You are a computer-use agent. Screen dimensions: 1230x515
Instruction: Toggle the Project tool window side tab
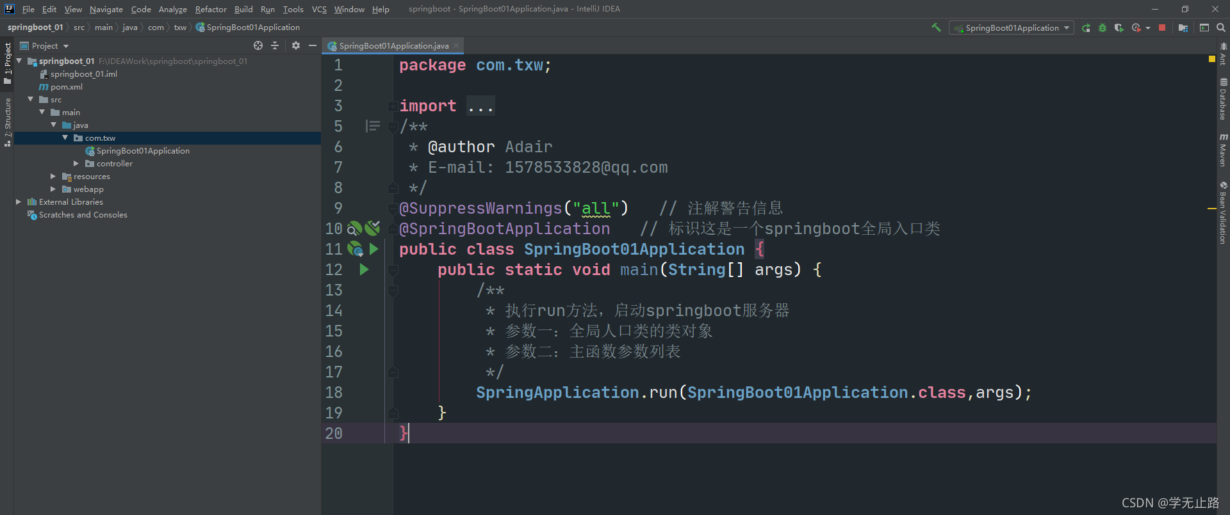tap(7, 63)
